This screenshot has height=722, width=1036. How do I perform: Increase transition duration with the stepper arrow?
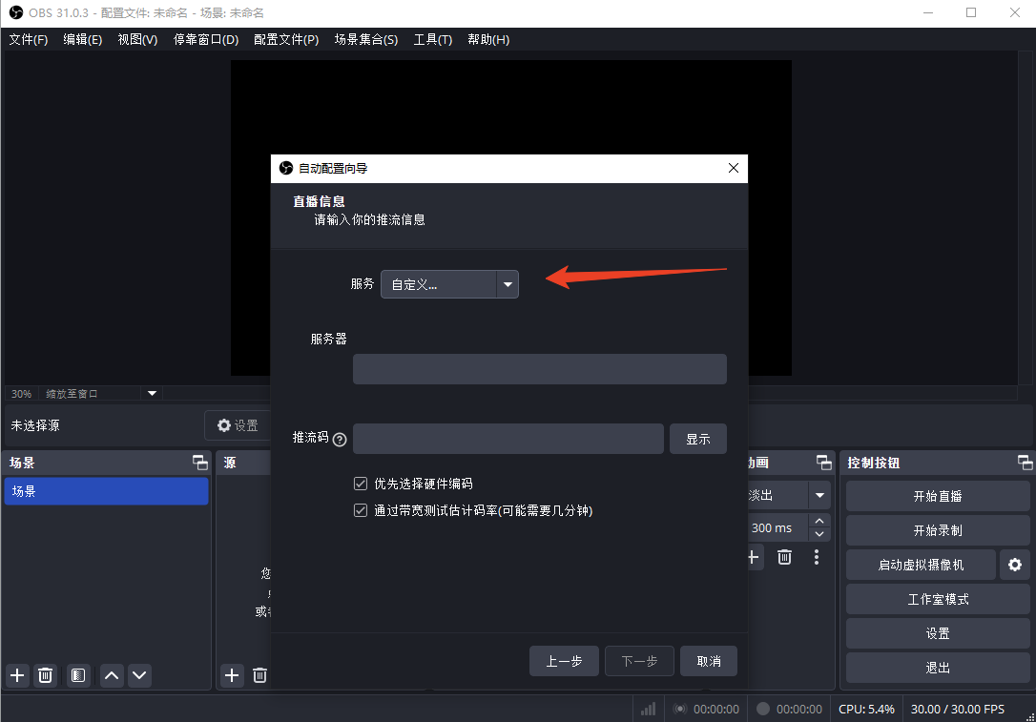pyautogui.click(x=819, y=521)
